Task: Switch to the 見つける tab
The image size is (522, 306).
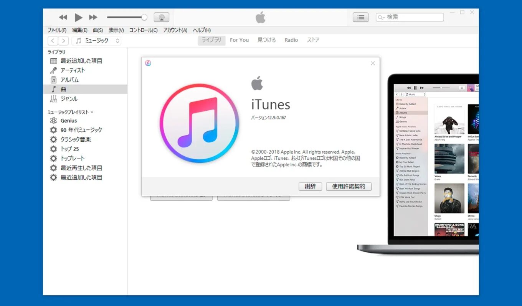Action: [266, 40]
